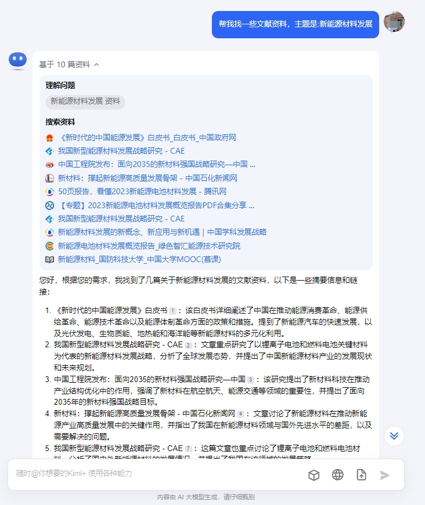Open the 新能源材料_国防科技大学 MOOC link
Viewport: 425px width, 505px height.
(x=139, y=260)
